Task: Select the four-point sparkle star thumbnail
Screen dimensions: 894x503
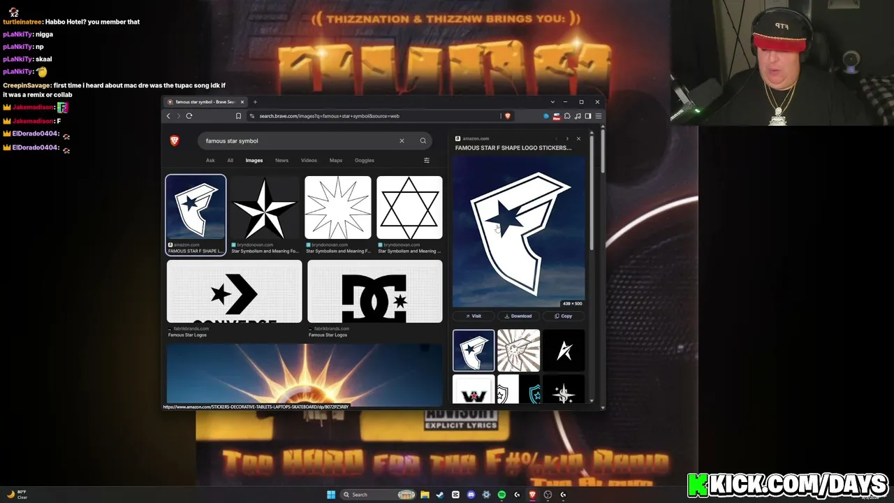Action: coord(564,389)
